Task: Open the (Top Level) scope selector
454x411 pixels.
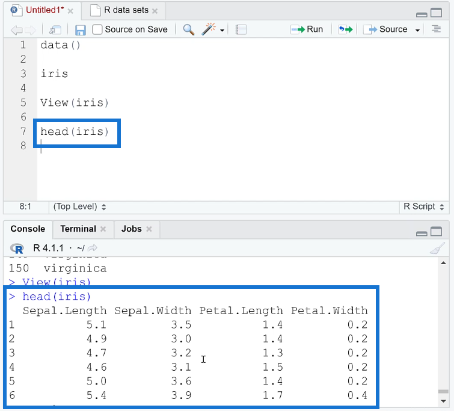Action: [79, 206]
